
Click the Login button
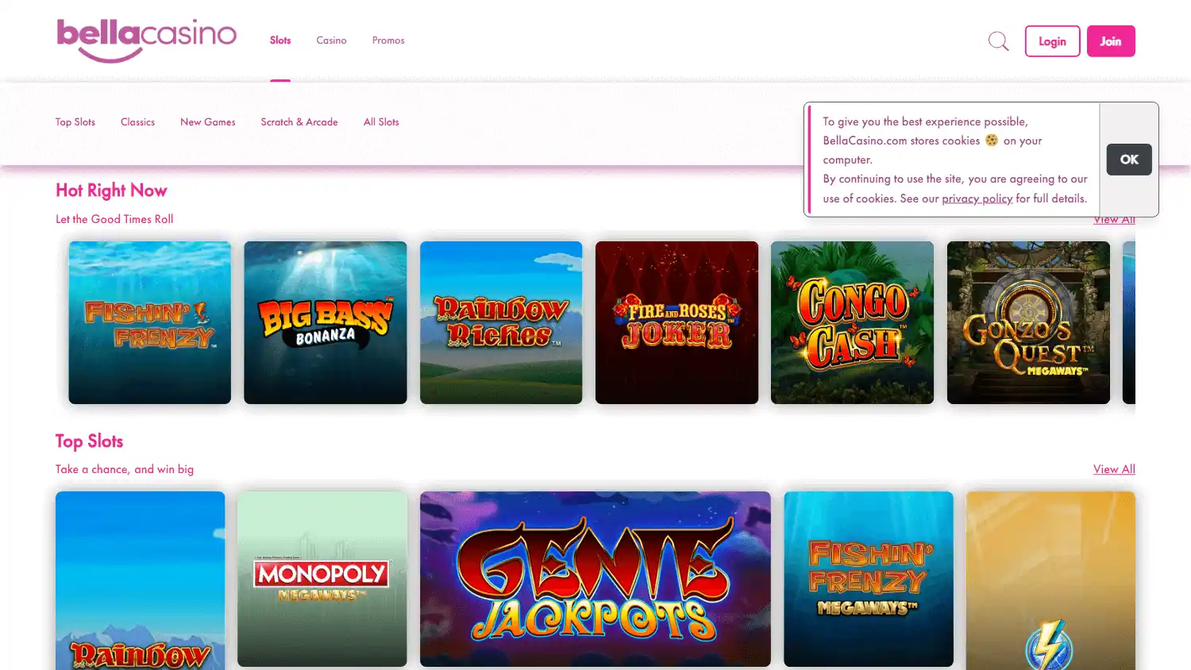[x=1052, y=41]
